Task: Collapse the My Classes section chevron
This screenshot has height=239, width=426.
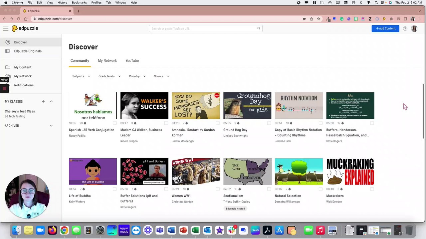Action: [x=51, y=101]
